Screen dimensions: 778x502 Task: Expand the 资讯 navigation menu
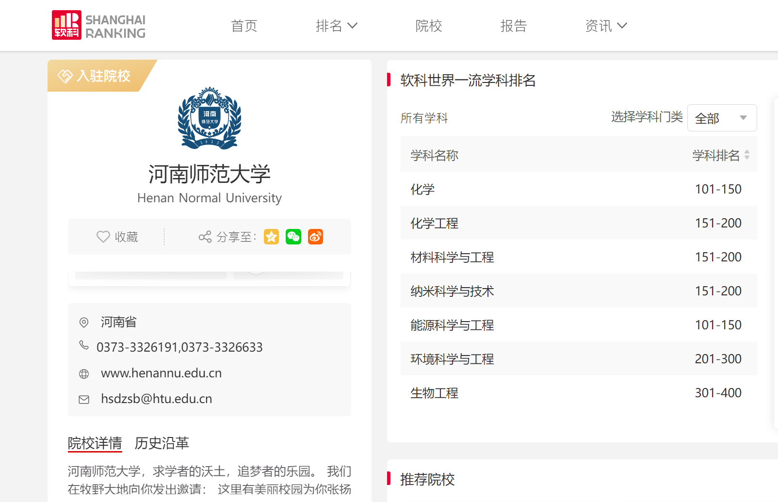point(606,26)
